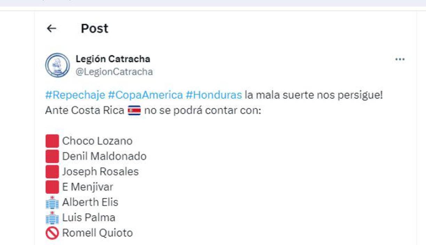Click the @LegionCatracha handle
The height and width of the screenshot is (245, 426).
115,72
